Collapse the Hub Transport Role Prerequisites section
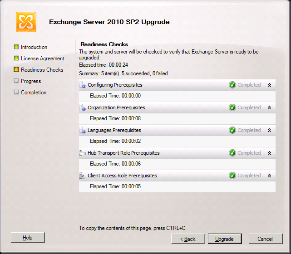The image size is (291, 254). (x=270, y=153)
